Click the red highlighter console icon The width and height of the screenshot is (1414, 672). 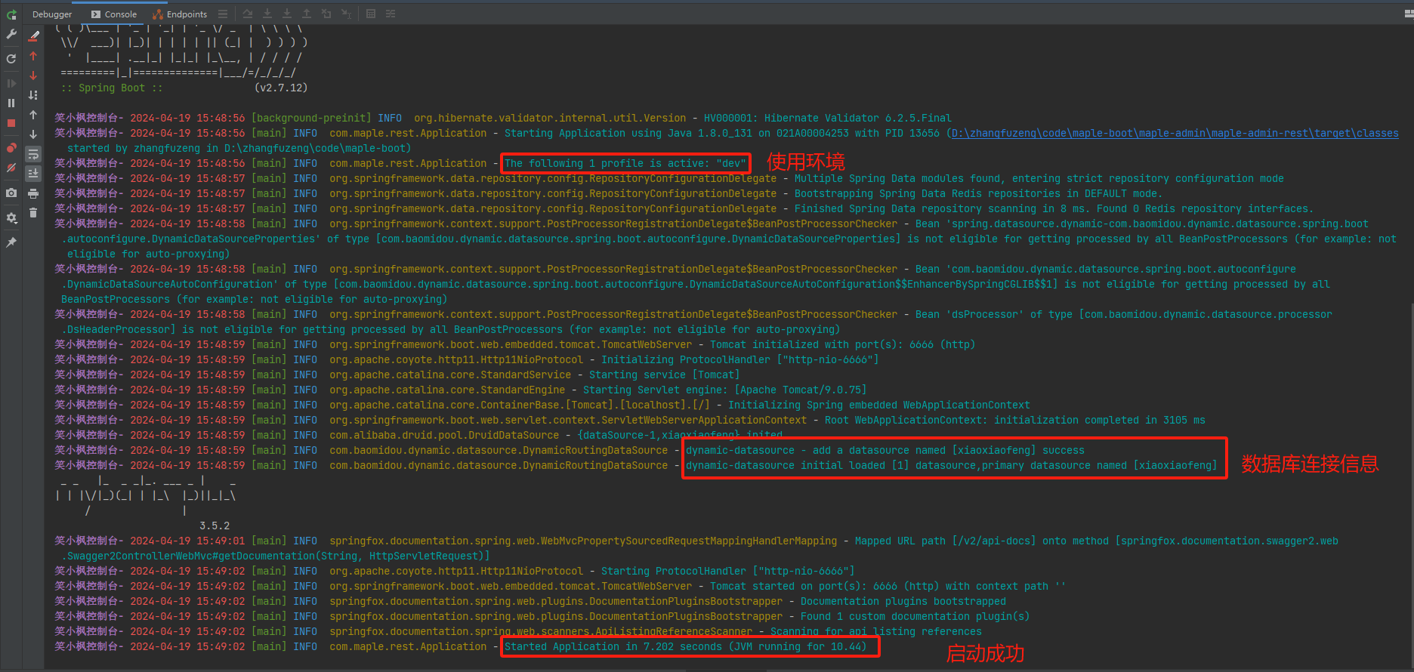pyautogui.click(x=33, y=35)
